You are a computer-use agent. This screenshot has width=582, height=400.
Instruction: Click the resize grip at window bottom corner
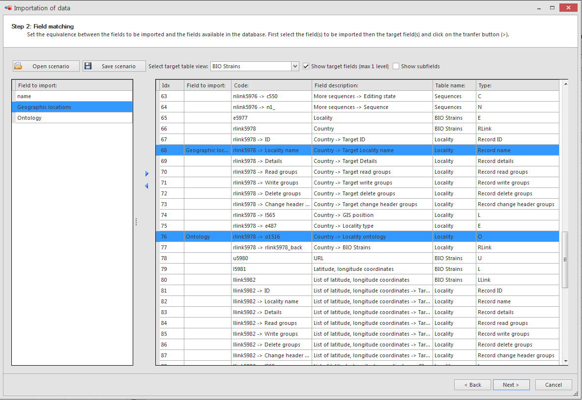click(576, 394)
